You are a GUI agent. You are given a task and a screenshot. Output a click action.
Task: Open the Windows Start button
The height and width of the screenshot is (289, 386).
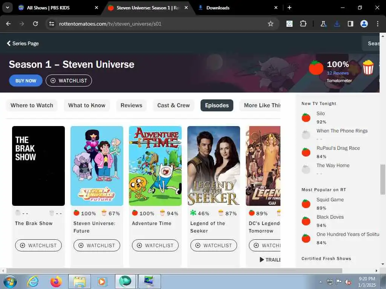(x=10, y=281)
